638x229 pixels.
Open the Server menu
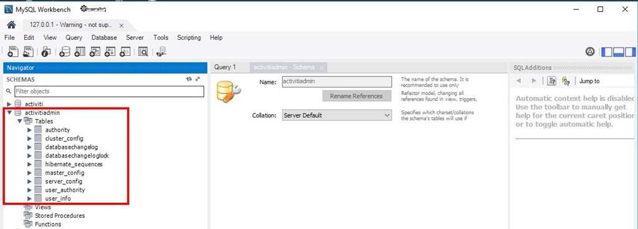pos(135,37)
